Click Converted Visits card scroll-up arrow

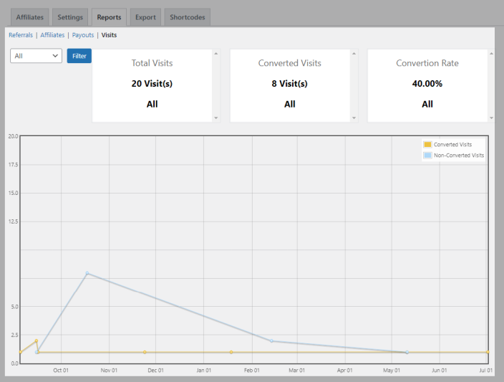[354, 53]
